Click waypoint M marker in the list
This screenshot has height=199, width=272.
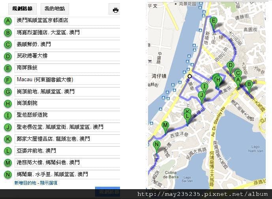(x=8, y=163)
